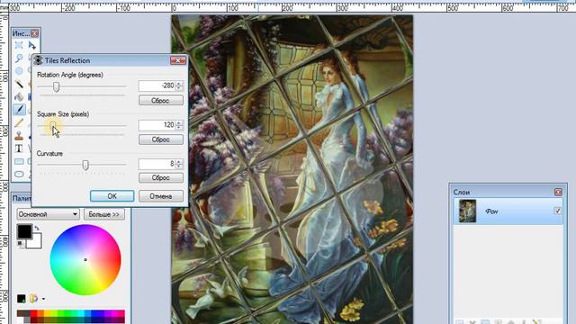This screenshot has height=324, width=576.
Task: Select the highlighted Paintbrush tool
Action: pos(19,110)
